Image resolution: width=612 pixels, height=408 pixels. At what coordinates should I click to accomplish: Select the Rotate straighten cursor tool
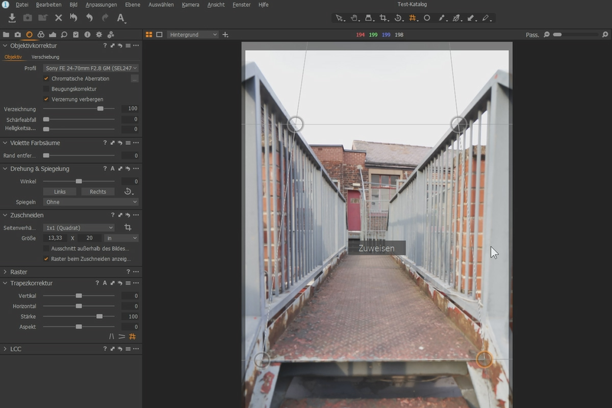coord(398,18)
